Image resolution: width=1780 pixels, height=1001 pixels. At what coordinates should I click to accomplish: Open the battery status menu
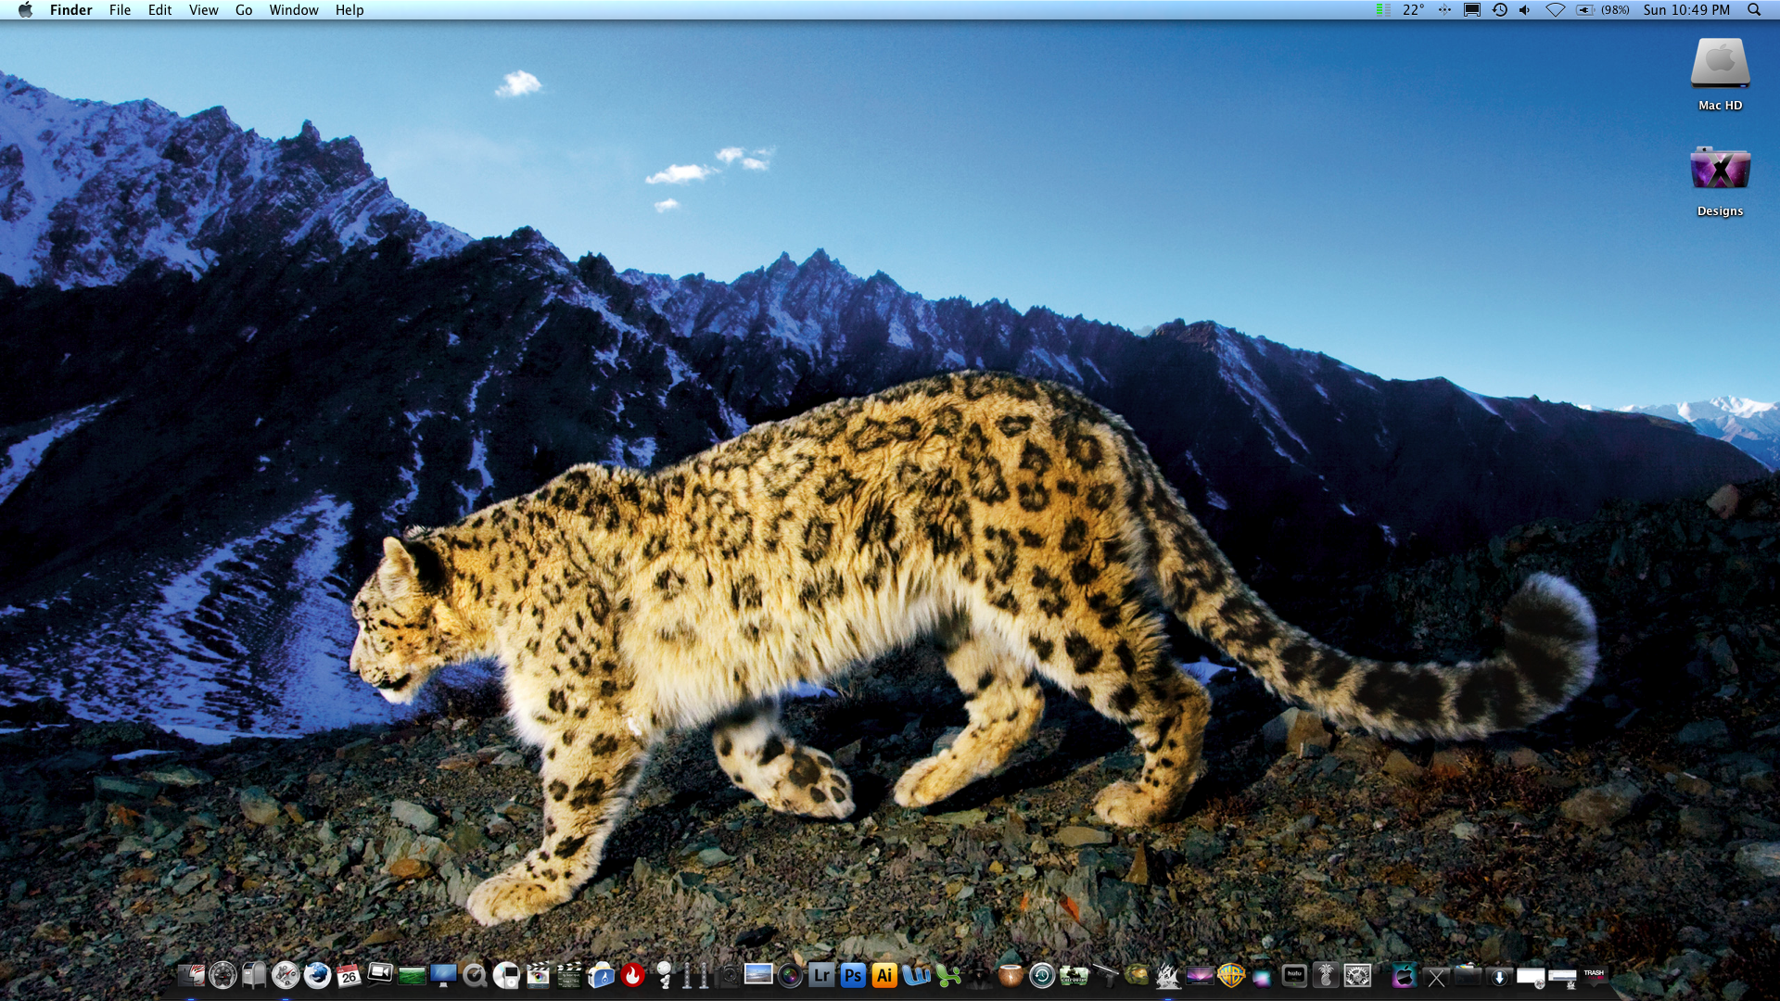pos(1585,10)
